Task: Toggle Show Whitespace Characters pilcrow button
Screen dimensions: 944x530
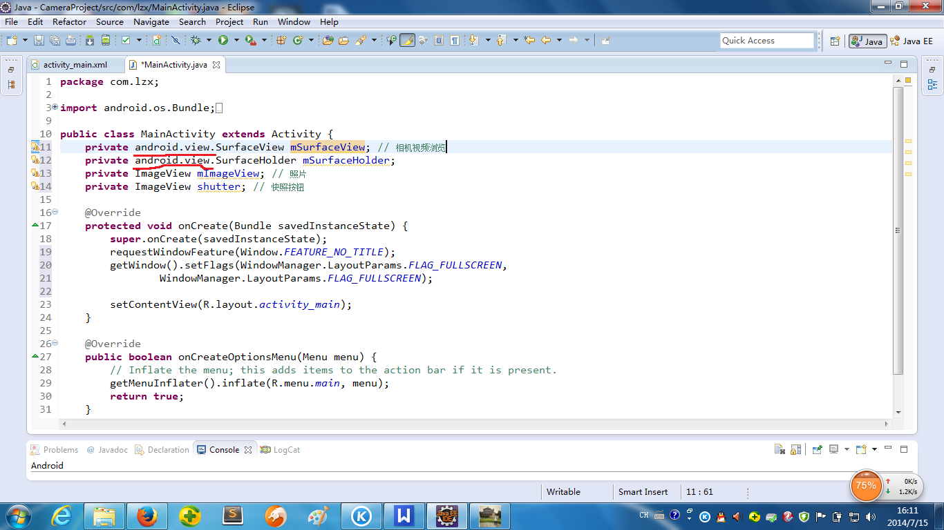Action: [455, 41]
